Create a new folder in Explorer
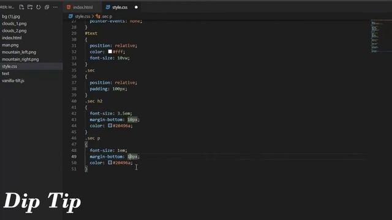 30,7
